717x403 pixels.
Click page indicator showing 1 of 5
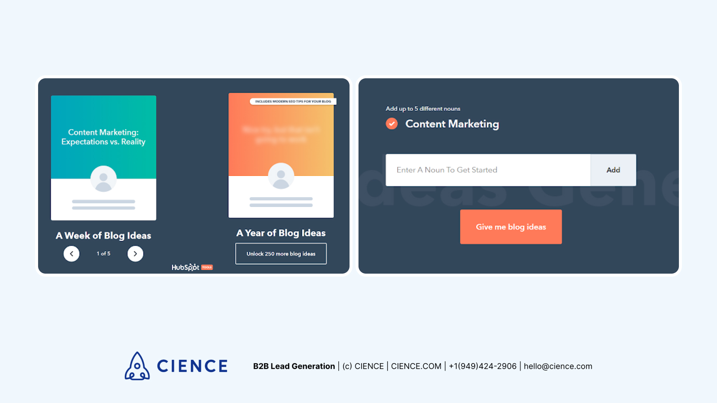coord(103,254)
